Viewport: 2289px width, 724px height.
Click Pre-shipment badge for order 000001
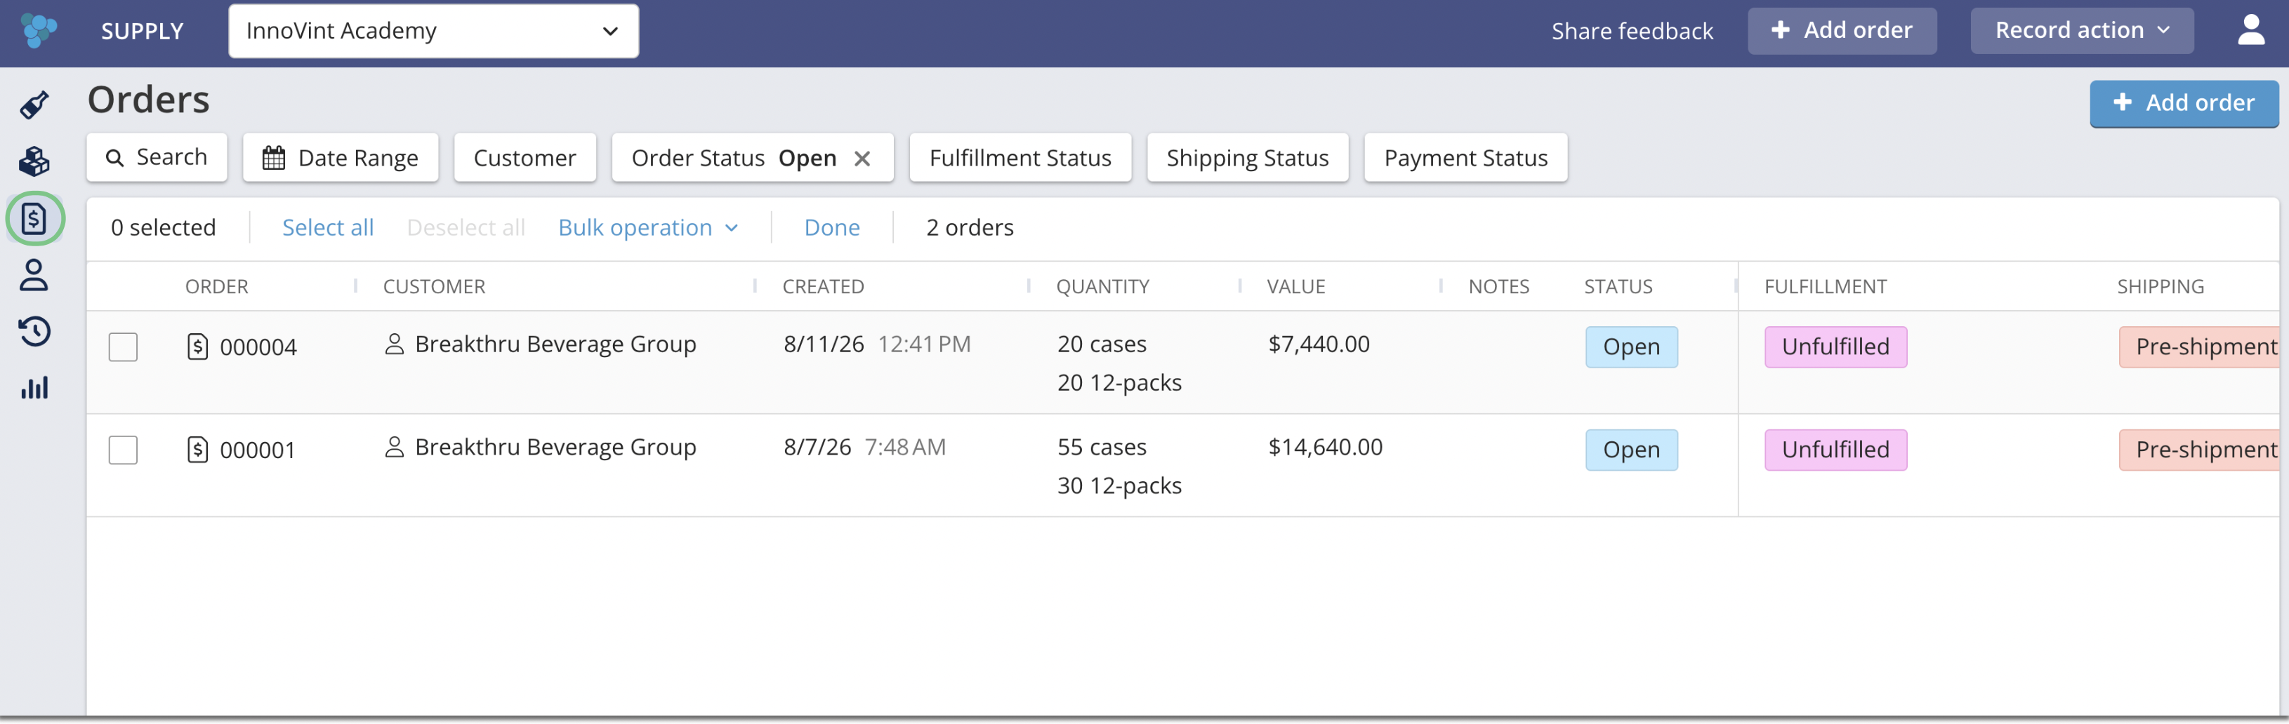coord(2199,450)
